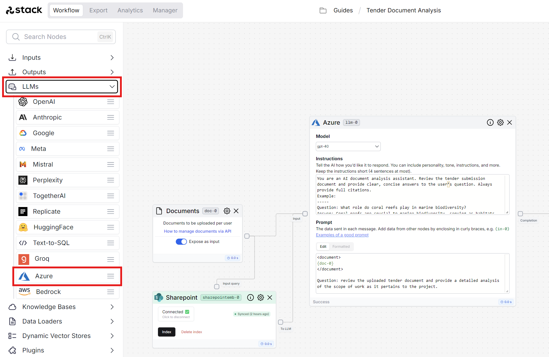Click the Sharepoint Input query connector
This screenshot has width=549, height=357.
[x=217, y=287]
